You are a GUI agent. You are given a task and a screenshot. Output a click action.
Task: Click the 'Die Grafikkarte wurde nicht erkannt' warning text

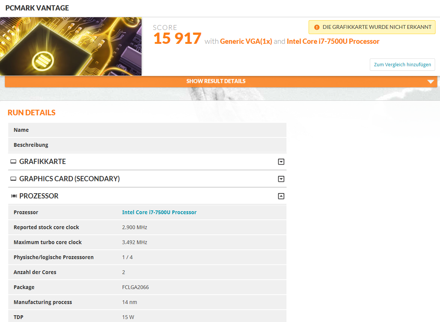(377, 27)
